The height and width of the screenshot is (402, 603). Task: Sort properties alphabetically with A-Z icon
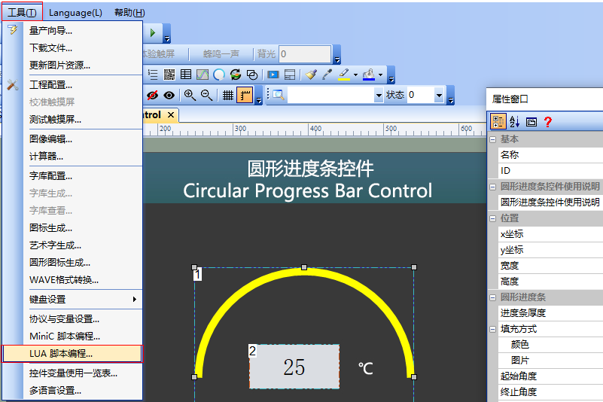515,121
